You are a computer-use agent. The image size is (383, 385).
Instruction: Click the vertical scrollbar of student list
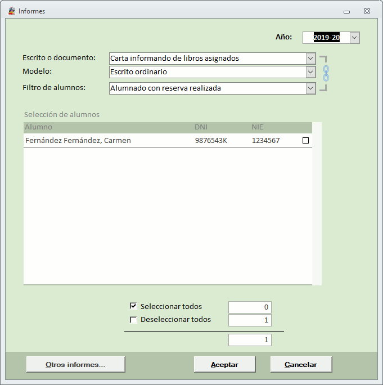coord(317,203)
